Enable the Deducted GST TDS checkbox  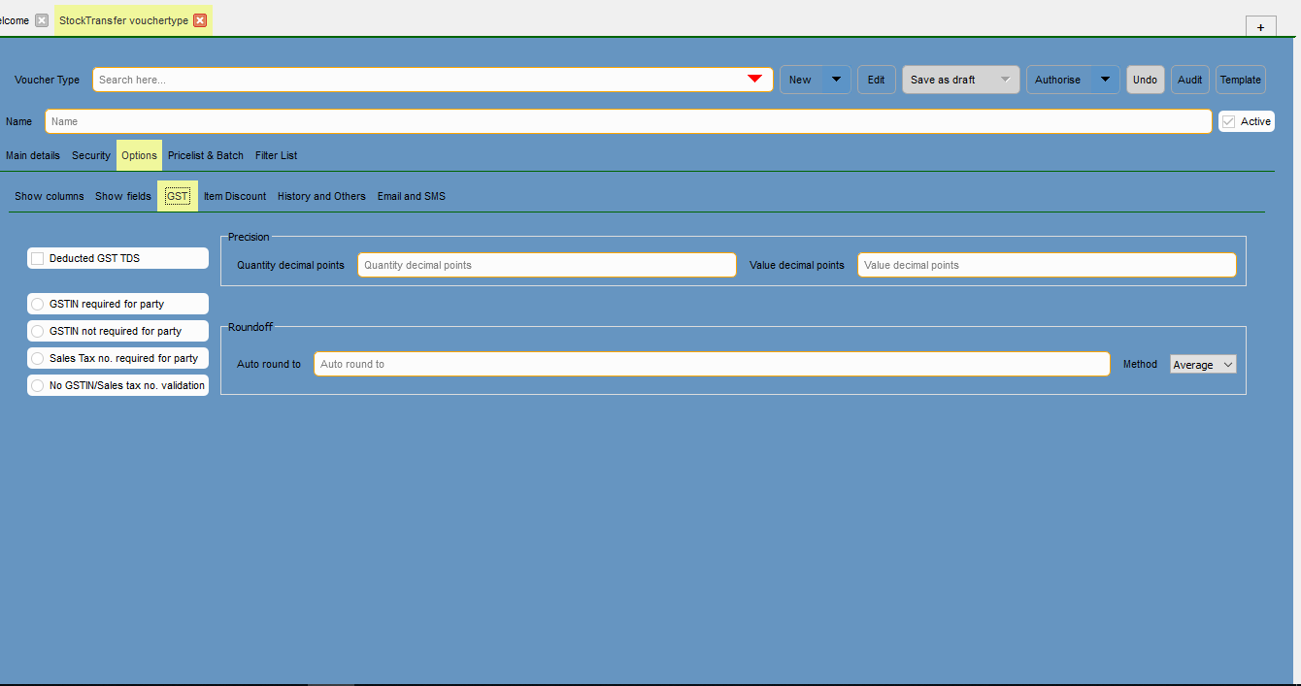38,258
